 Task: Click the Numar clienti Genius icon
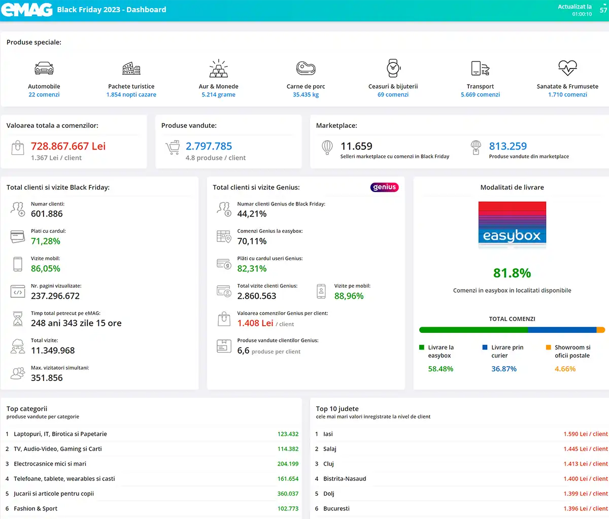click(x=224, y=209)
